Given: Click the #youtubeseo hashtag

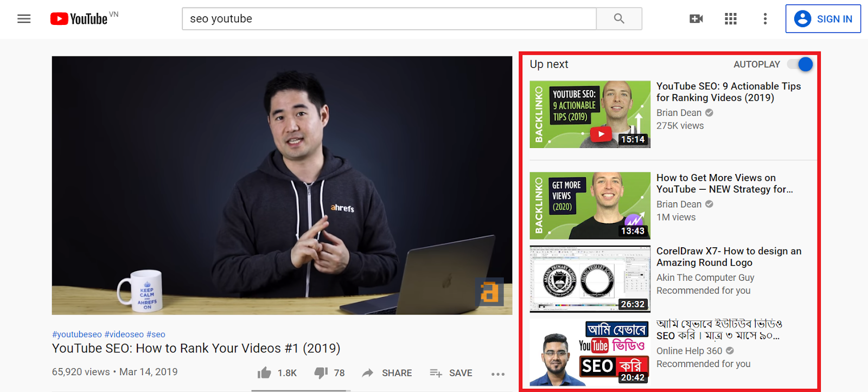Looking at the screenshot, I should pos(77,335).
